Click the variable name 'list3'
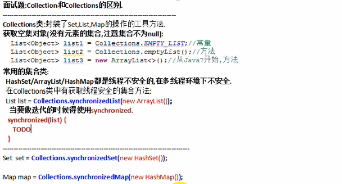Viewport: 342px width, 184px height. [x=73, y=60]
